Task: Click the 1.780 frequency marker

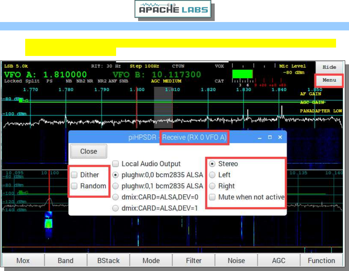Action: tap(66, 90)
